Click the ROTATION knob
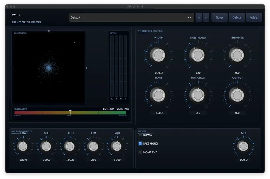This screenshot has height=179, width=270. pos(198,95)
